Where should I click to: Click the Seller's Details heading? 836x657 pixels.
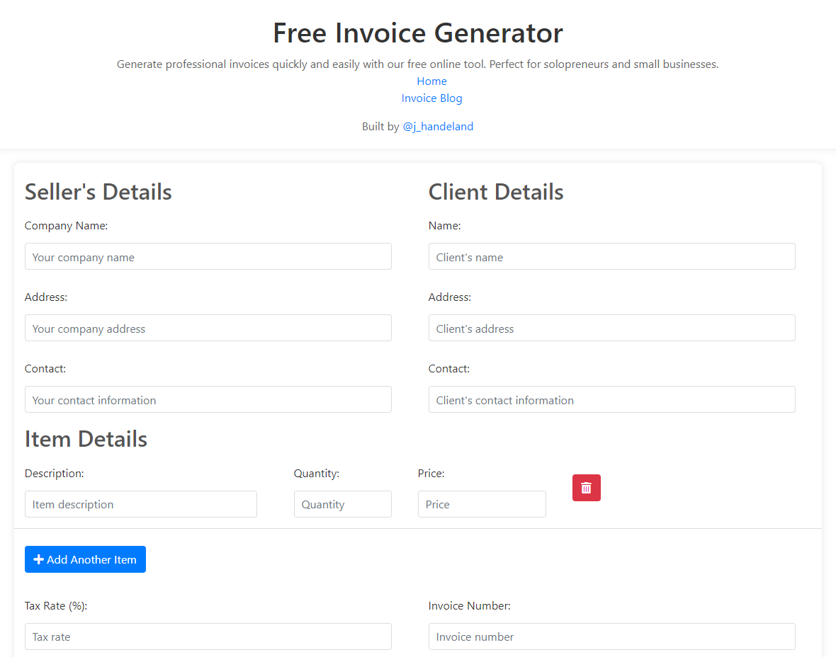(98, 191)
